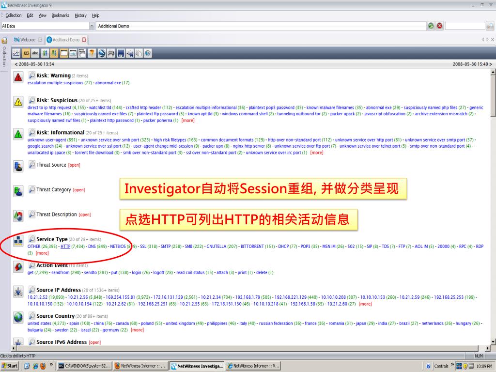
Task: Click the orange funnel filter toolbar icon
Action: pos(92,53)
